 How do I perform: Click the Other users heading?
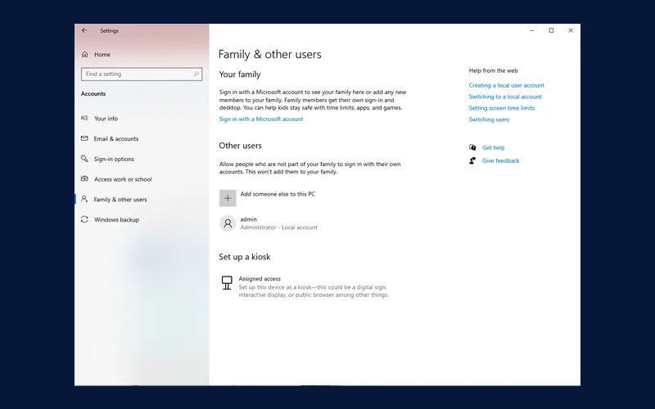pos(240,146)
